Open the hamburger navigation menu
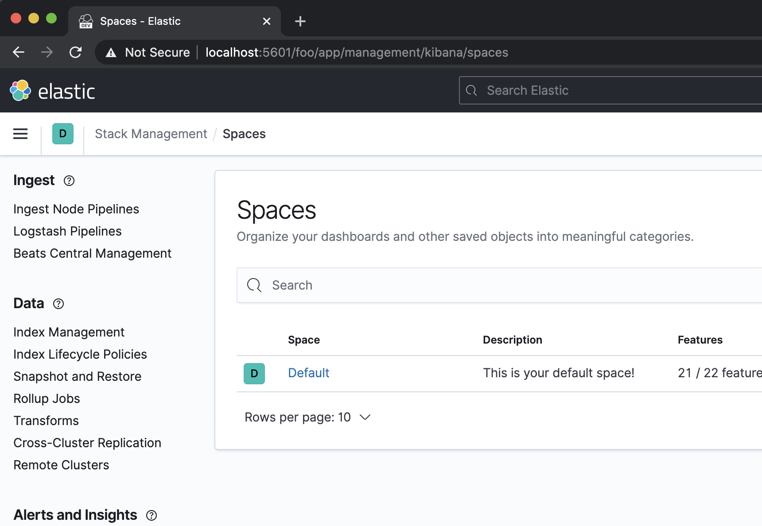This screenshot has width=762, height=526. (x=20, y=134)
